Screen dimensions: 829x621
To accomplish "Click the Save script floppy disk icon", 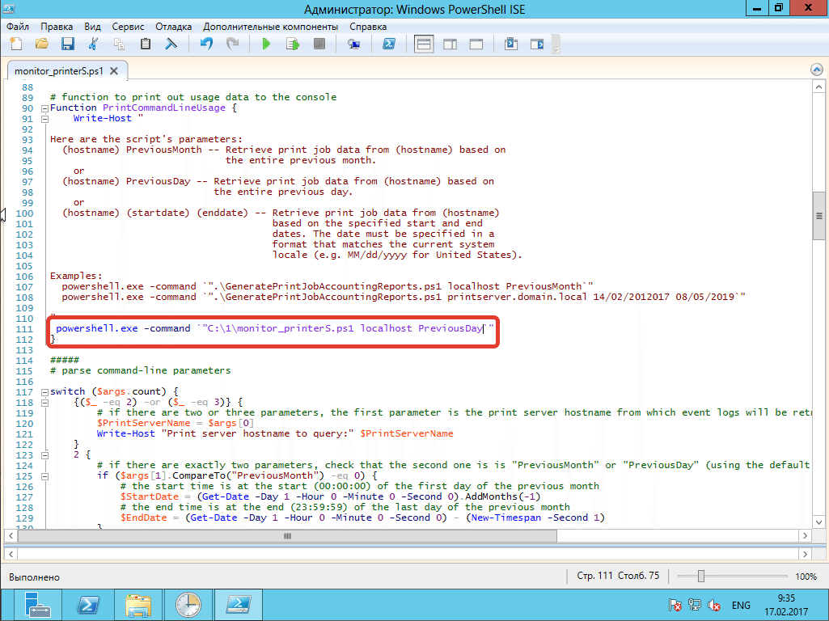I will pyautogui.click(x=68, y=44).
